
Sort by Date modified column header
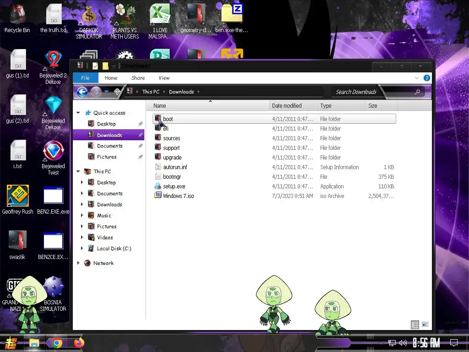(293, 106)
